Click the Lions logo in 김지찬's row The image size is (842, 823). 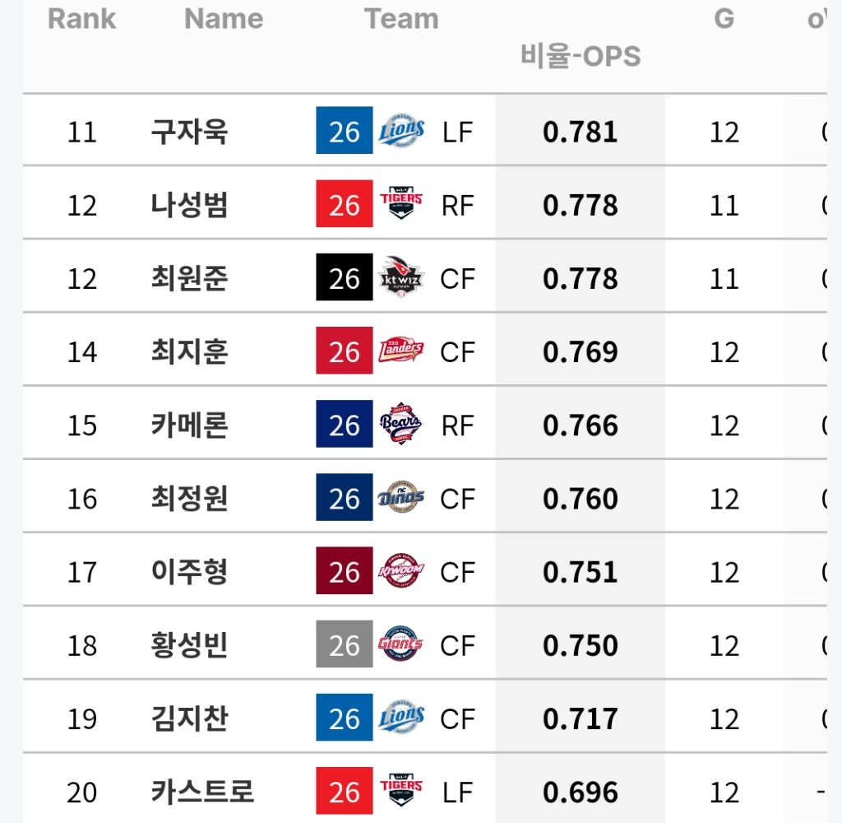pos(401,717)
